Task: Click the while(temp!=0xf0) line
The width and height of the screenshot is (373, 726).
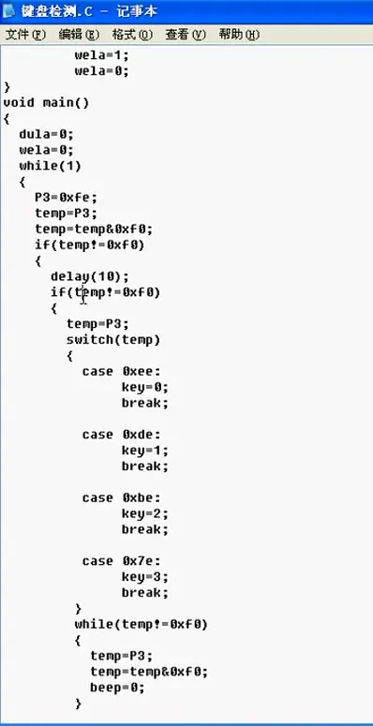Action: click(x=141, y=625)
